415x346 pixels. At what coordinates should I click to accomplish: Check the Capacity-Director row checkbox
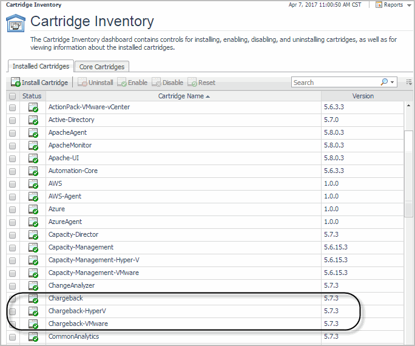[13, 235]
